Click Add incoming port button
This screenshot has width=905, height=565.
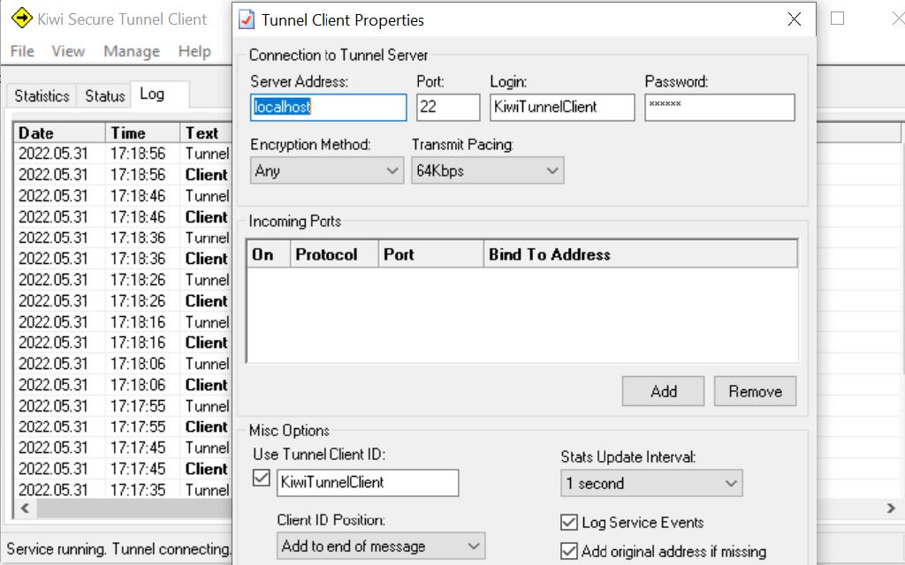pyautogui.click(x=663, y=391)
